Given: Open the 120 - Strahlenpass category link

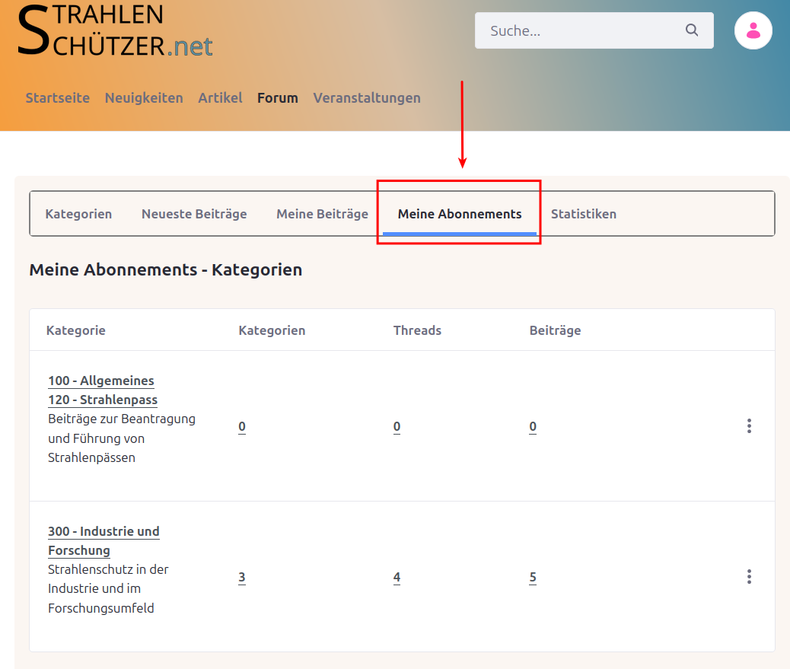Looking at the screenshot, I should pos(103,400).
